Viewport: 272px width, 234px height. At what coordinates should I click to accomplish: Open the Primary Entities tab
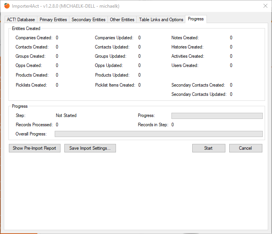click(x=53, y=20)
